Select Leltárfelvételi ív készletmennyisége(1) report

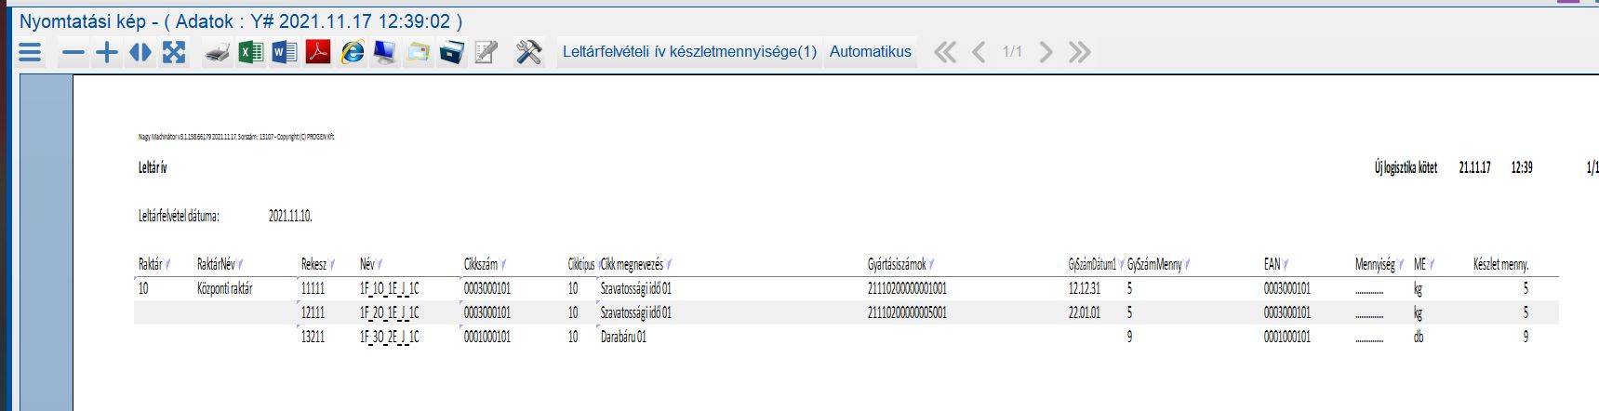(689, 52)
